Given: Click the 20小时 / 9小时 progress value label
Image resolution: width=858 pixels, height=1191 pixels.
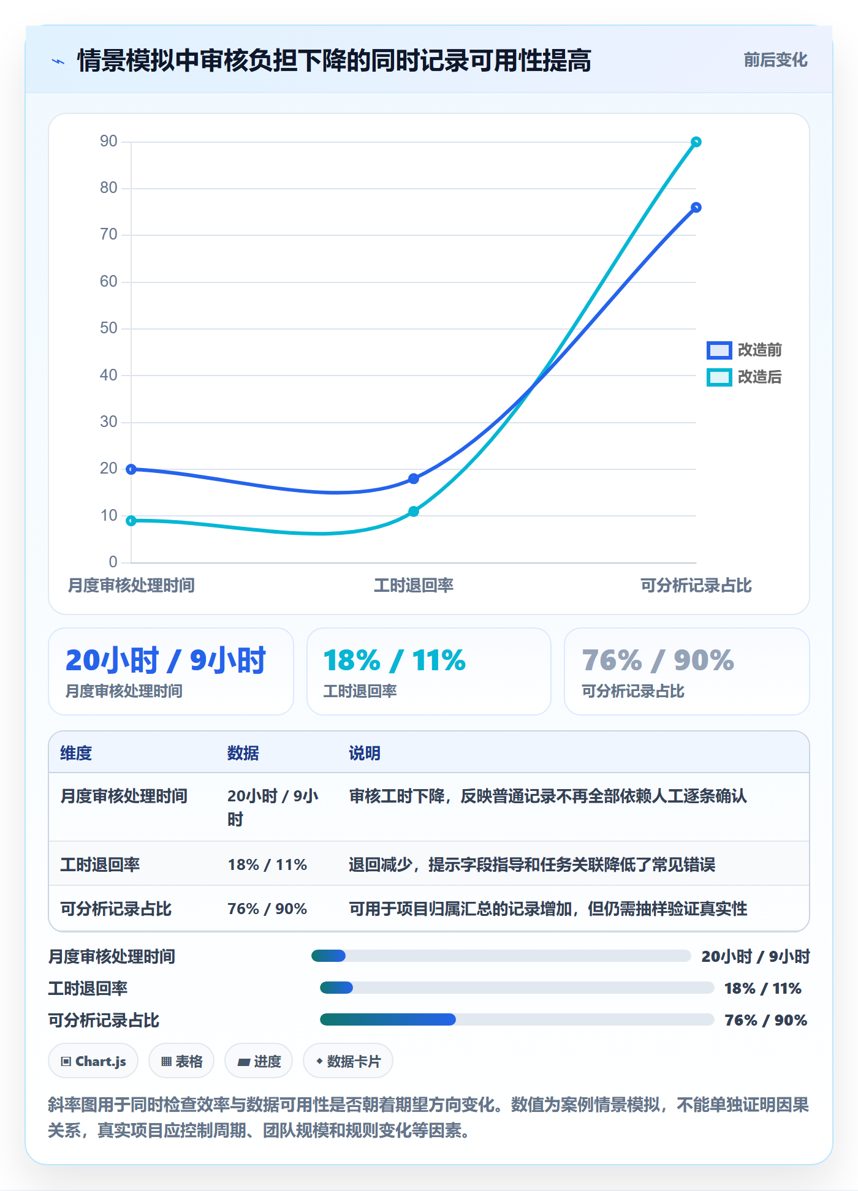Looking at the screenshot, I should pyautogui.click(x=756, y=956).
